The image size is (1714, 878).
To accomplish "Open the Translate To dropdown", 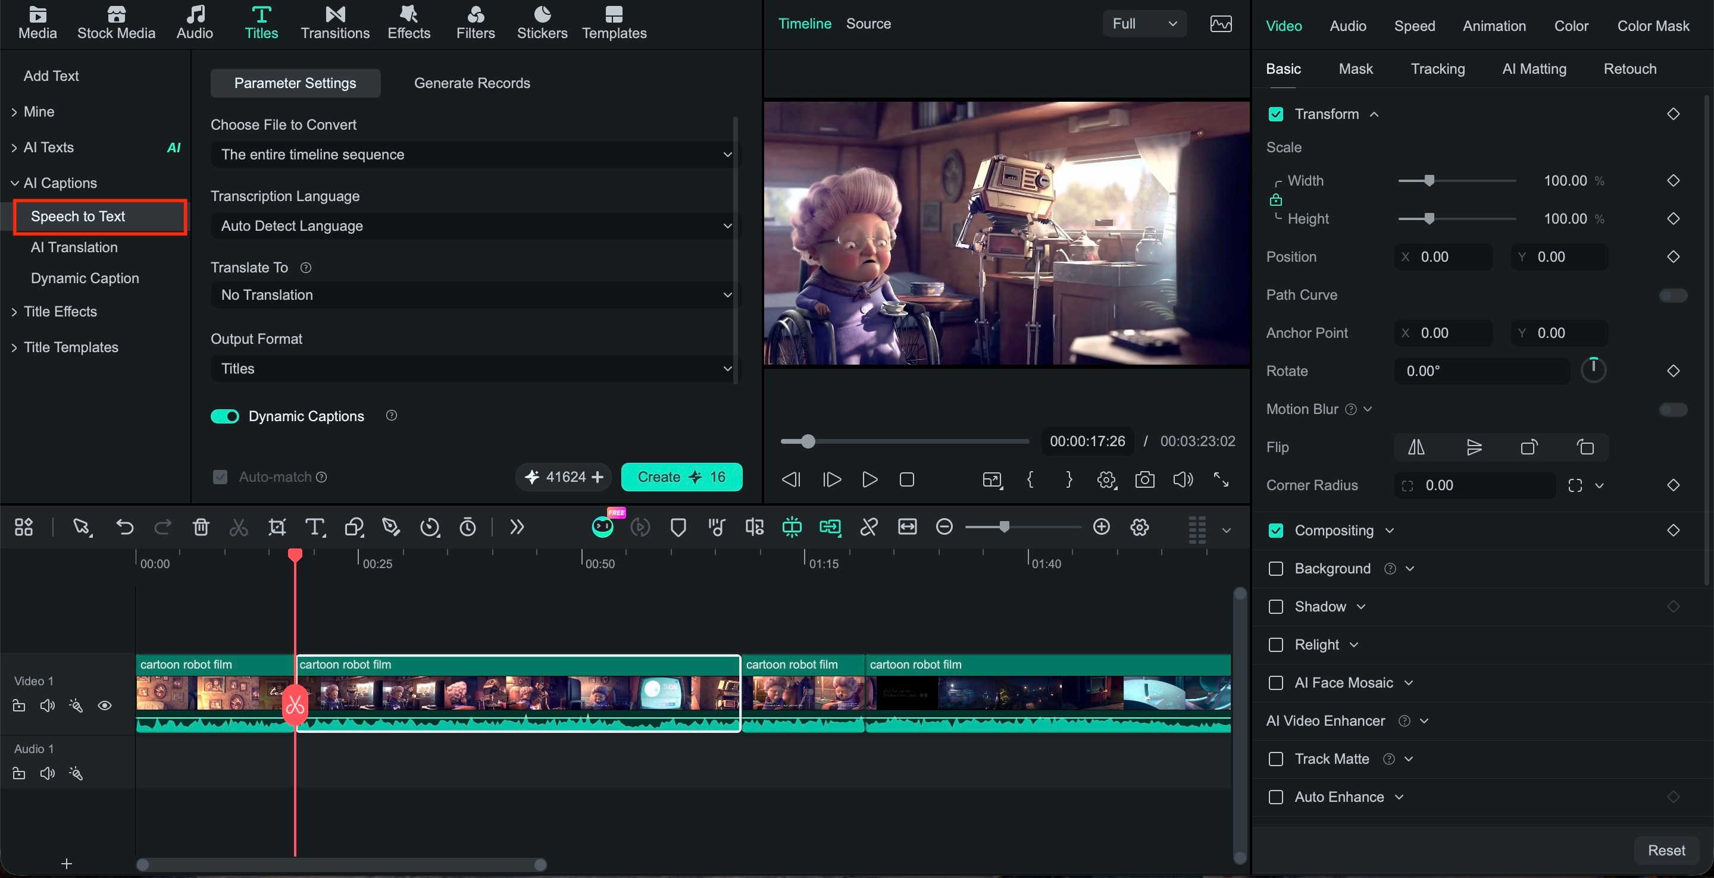I will click(x=475, y=294).
